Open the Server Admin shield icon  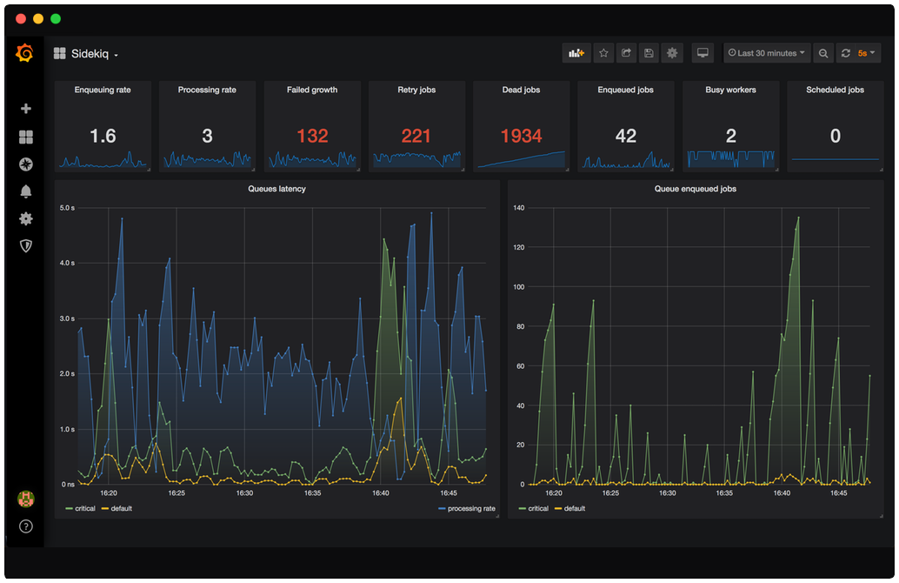(26, 246)
